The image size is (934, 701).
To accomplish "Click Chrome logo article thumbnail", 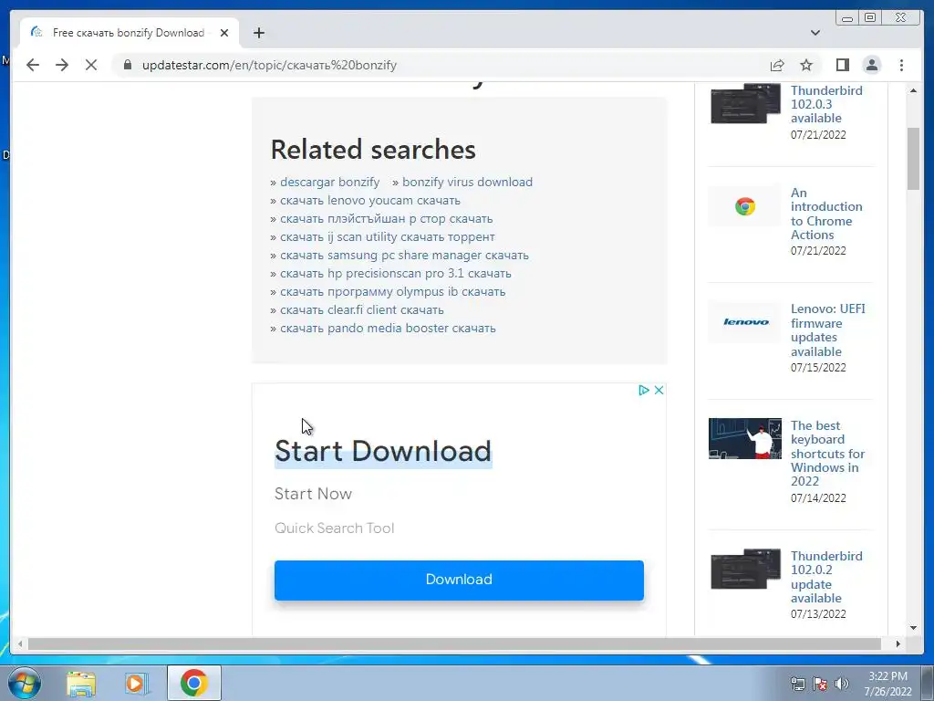I will 745,206.
